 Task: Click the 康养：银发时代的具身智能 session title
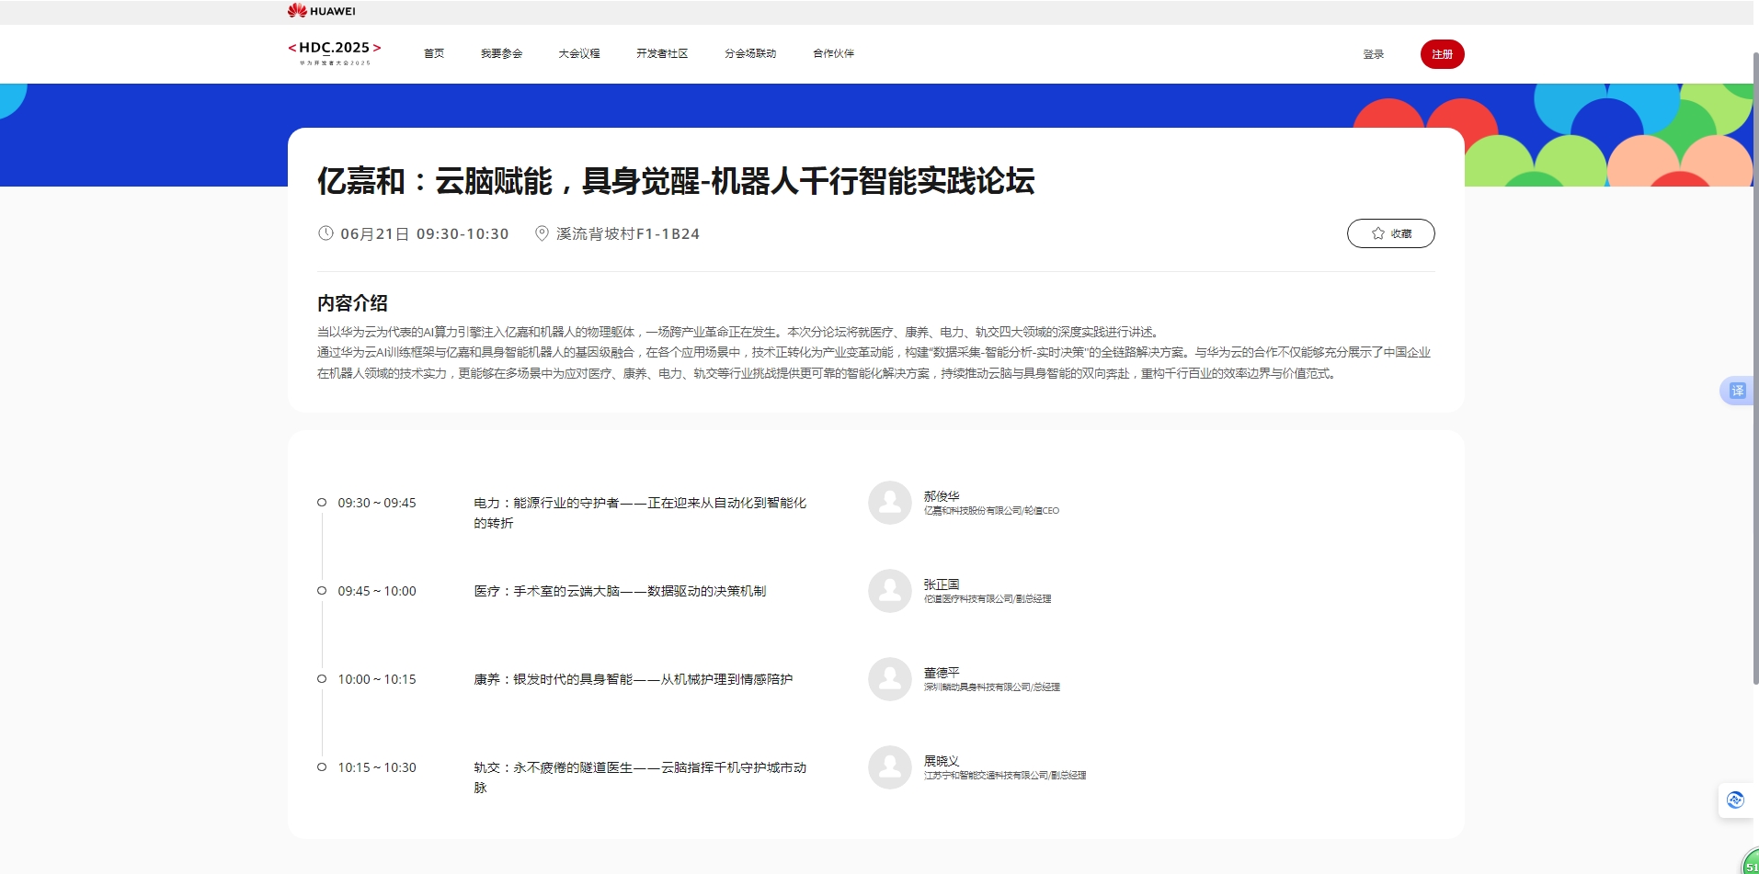(633, 679)
